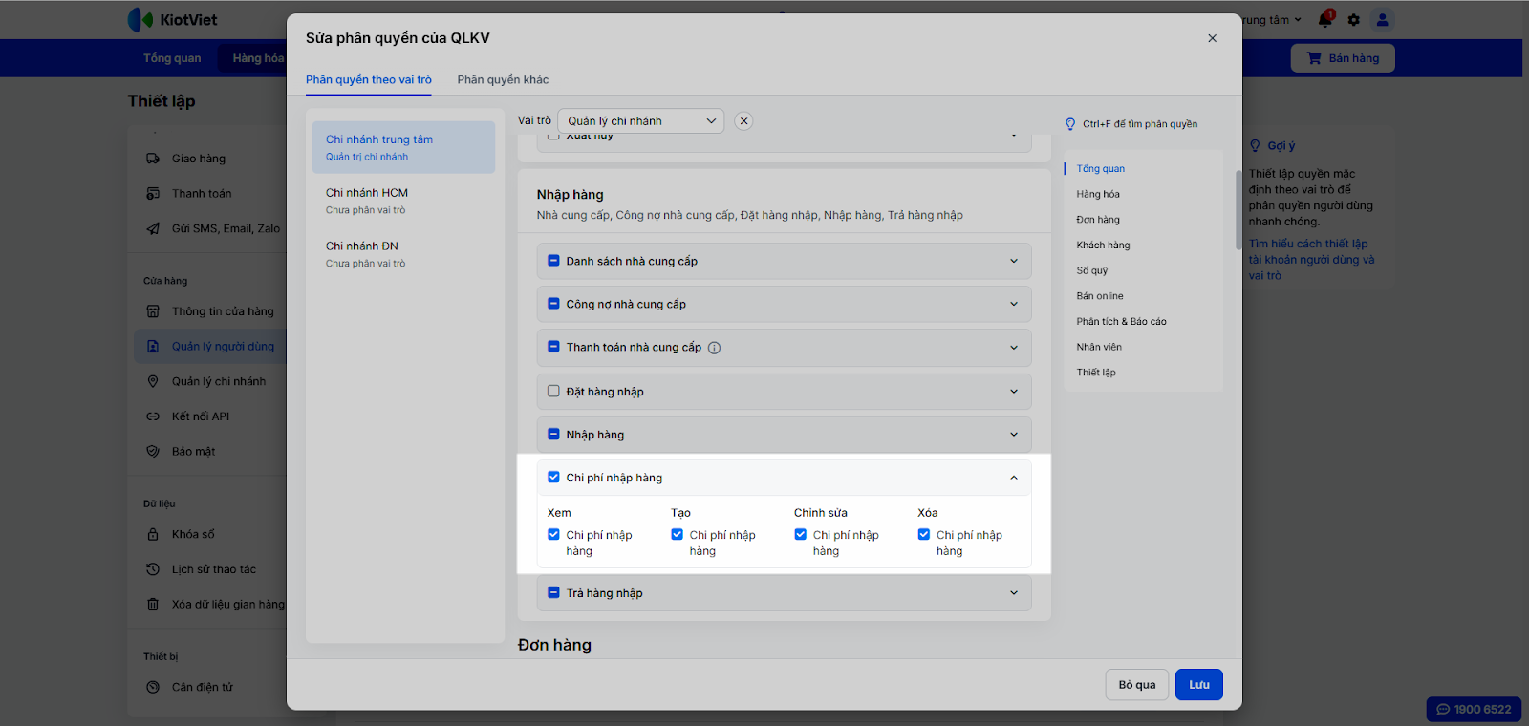
Task: Jump to Khách hàng in section list
Action: [x=1103, y=246]
